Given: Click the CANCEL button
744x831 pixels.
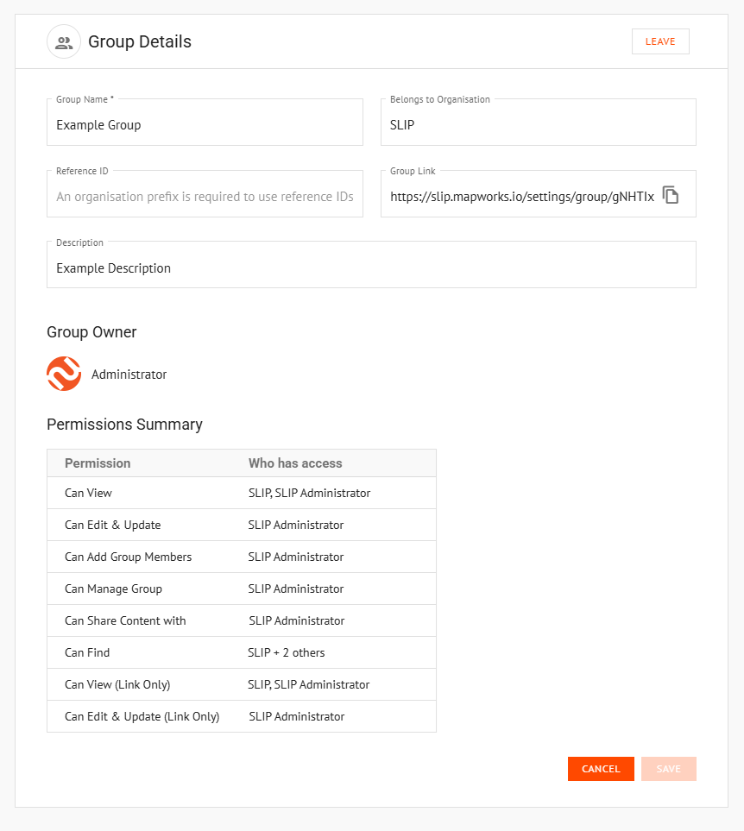Looking at the screenshot, I should click(x=601, y=769).
